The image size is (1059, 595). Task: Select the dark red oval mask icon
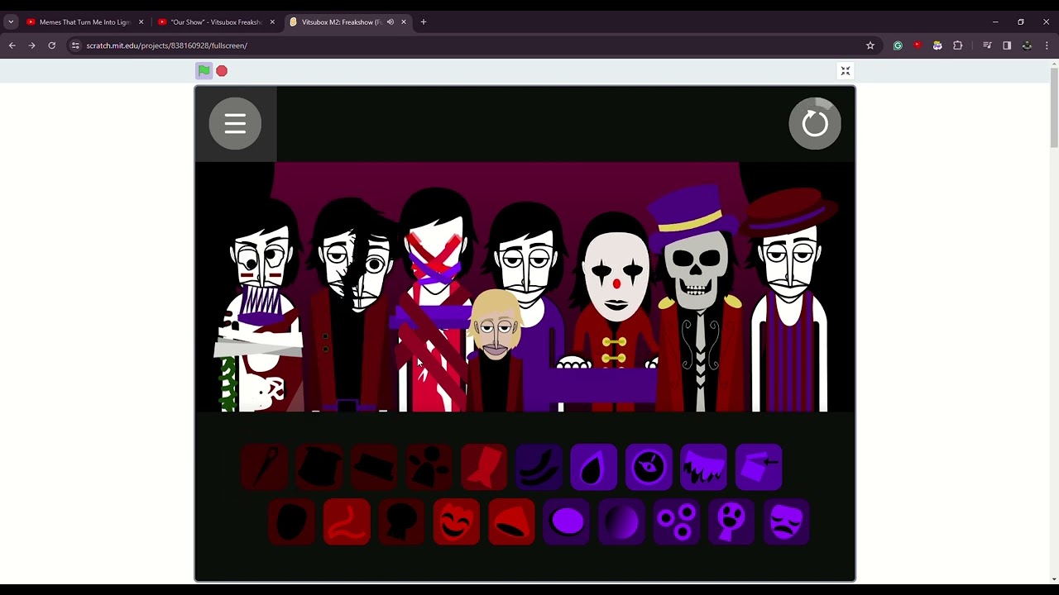292,522
